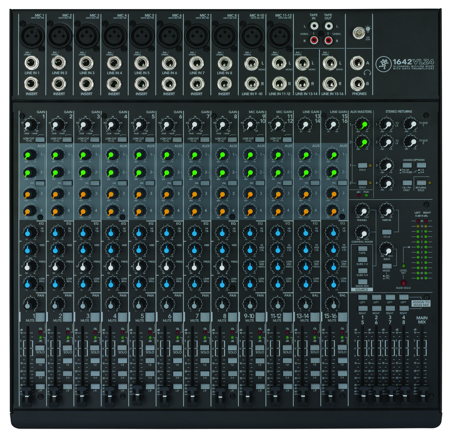Screen dimensions: 452x438
Task: Select SUBS 1-2 source button
Action: click(x=362, y=260)
